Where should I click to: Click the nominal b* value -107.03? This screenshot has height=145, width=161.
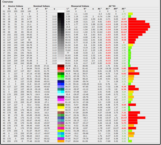(46, 84)
